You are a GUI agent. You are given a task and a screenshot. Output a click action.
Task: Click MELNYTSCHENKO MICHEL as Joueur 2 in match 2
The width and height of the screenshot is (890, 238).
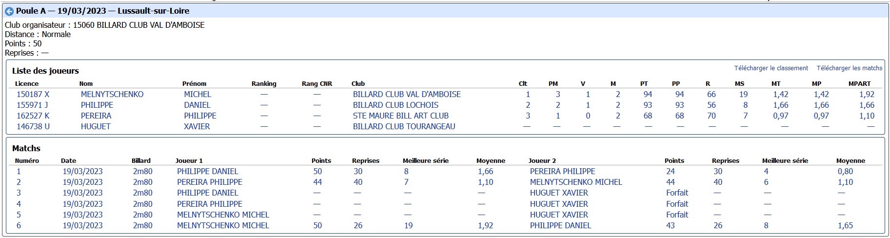(576, 182)
